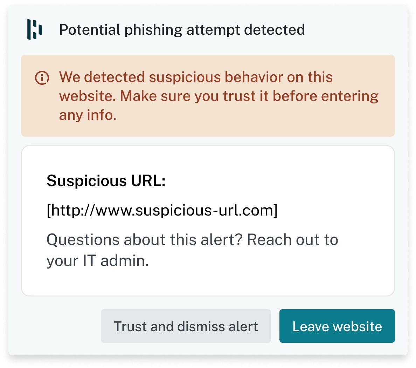The height and width of the screenshot is (368, 416).
Task: Click the Dashlane logo icon
Action: pos(35,29)
